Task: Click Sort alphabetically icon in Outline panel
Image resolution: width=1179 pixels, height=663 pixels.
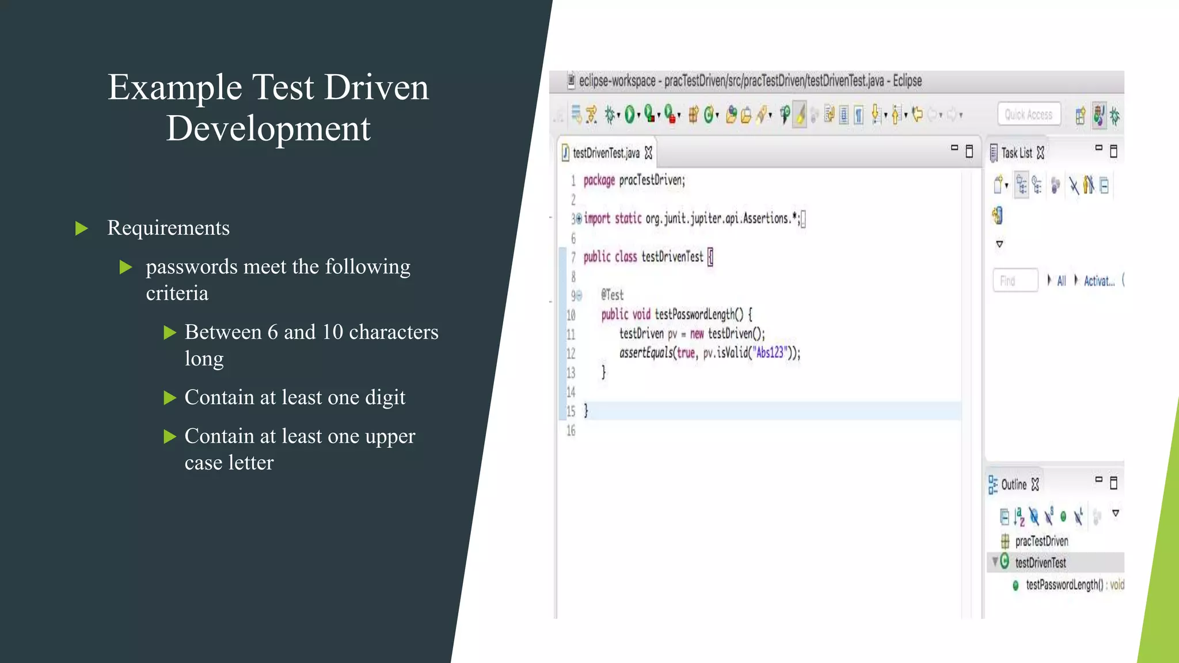Action: [1019, 516]
